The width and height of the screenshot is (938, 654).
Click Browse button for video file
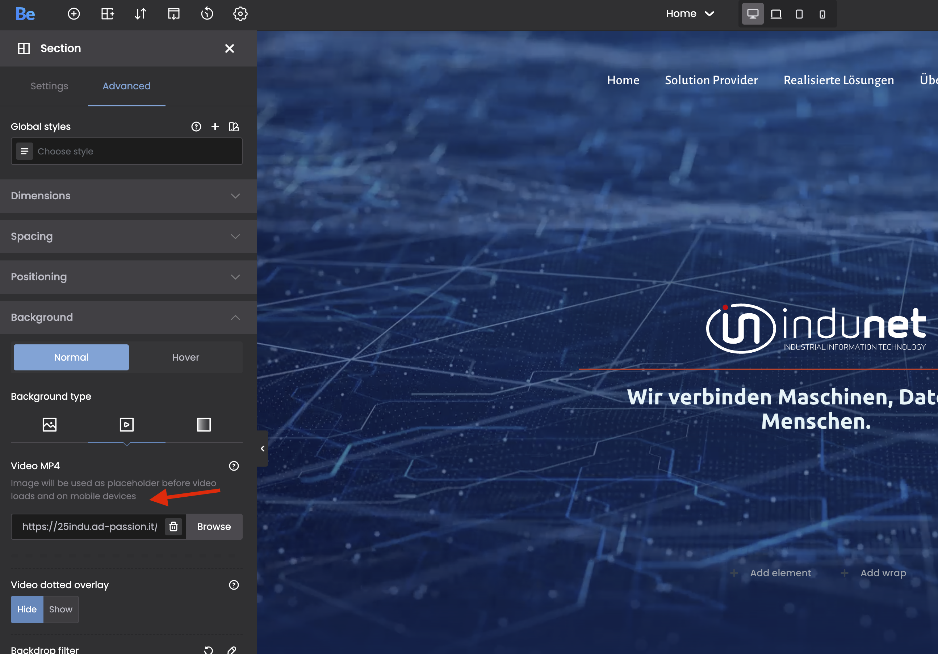(214, 526)
